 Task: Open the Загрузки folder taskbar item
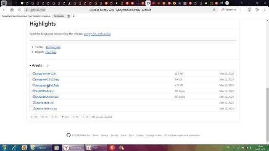click(41, 148)
